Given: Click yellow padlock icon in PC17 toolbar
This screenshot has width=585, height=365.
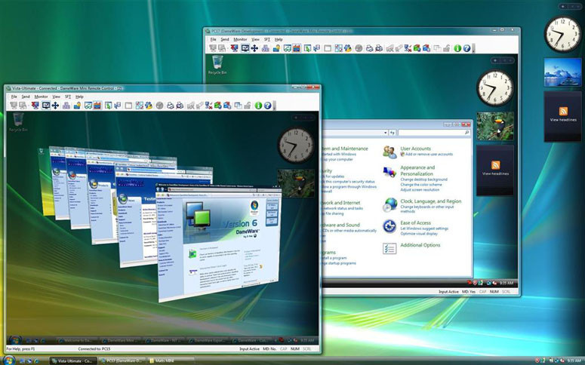Looking at the screenshot, I should click(276, 48).
